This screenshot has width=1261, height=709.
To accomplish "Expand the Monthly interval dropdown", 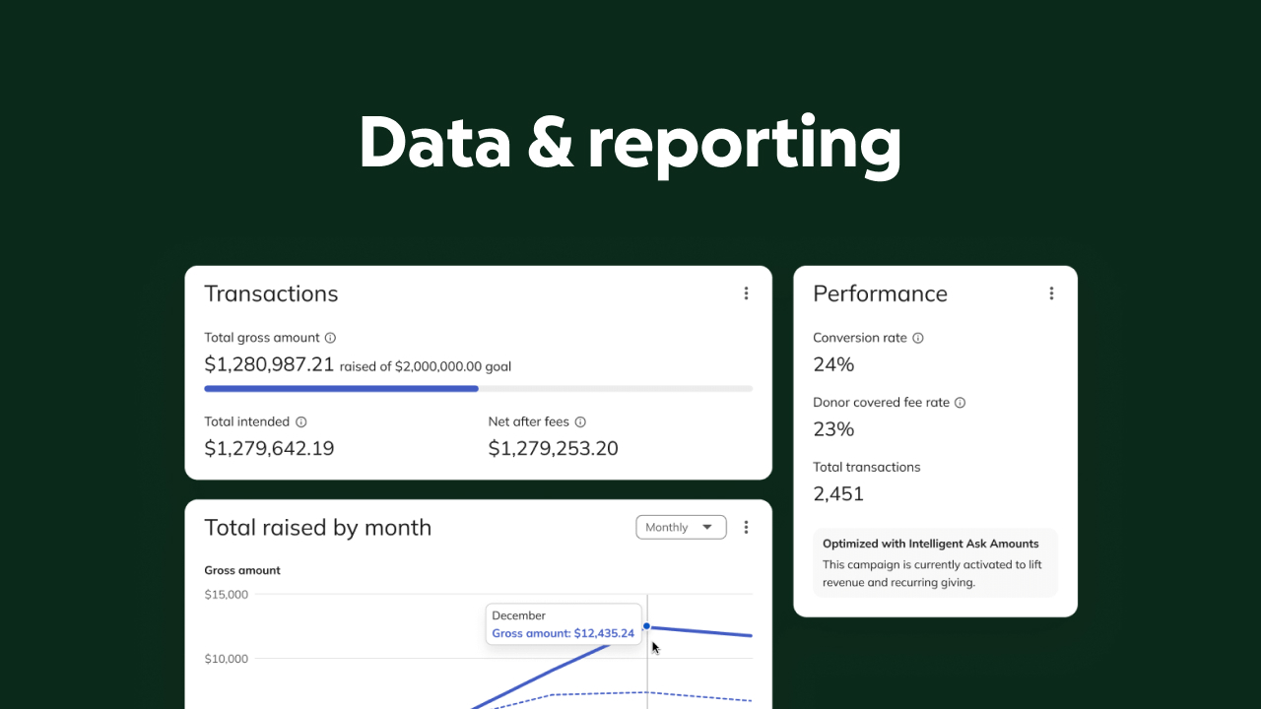I will tap(681, 528).
